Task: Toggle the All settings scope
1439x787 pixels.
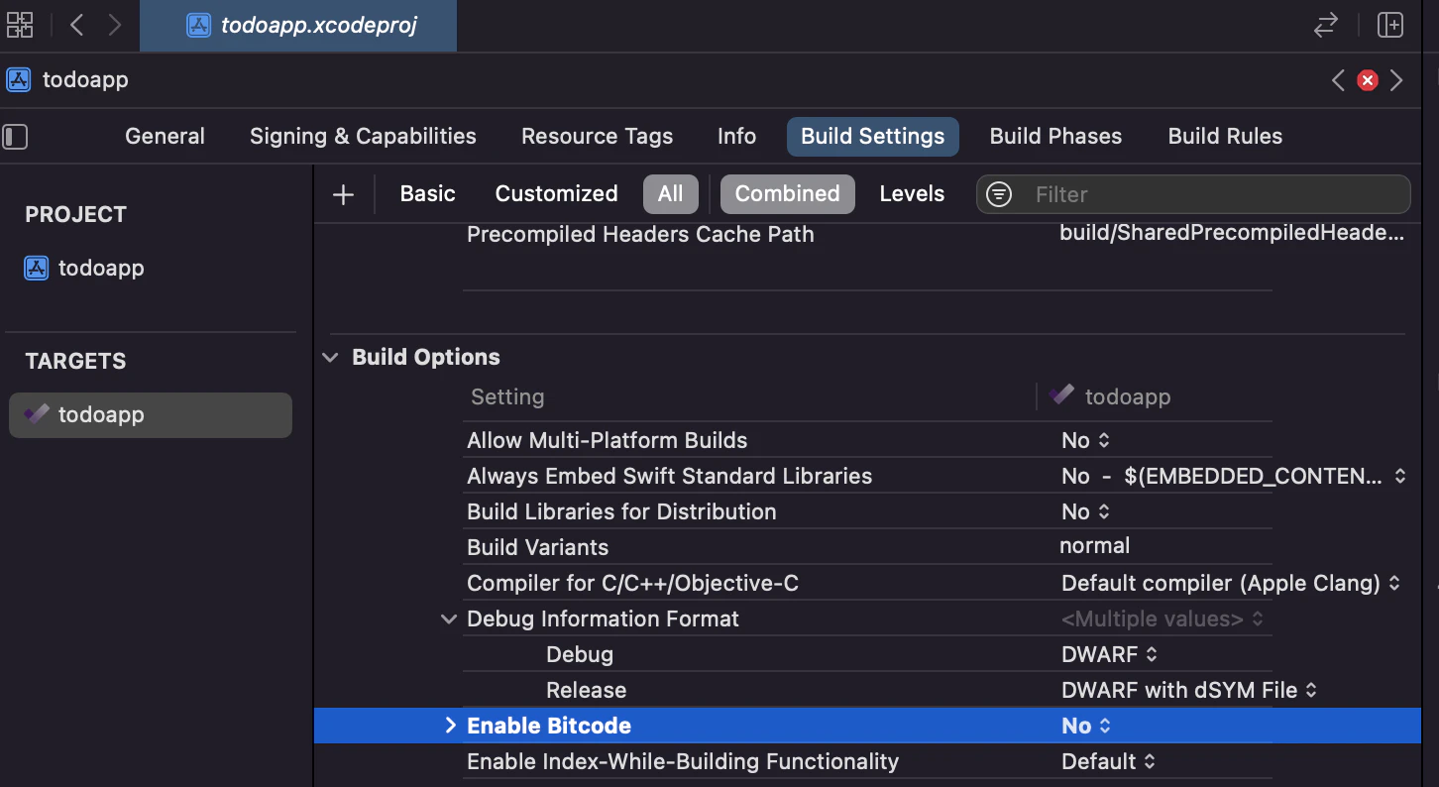Action: pos(671,194)
